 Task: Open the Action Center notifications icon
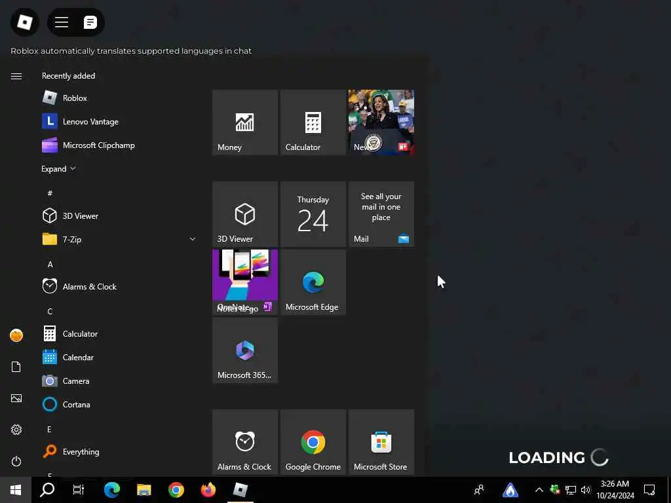point(649,490)
